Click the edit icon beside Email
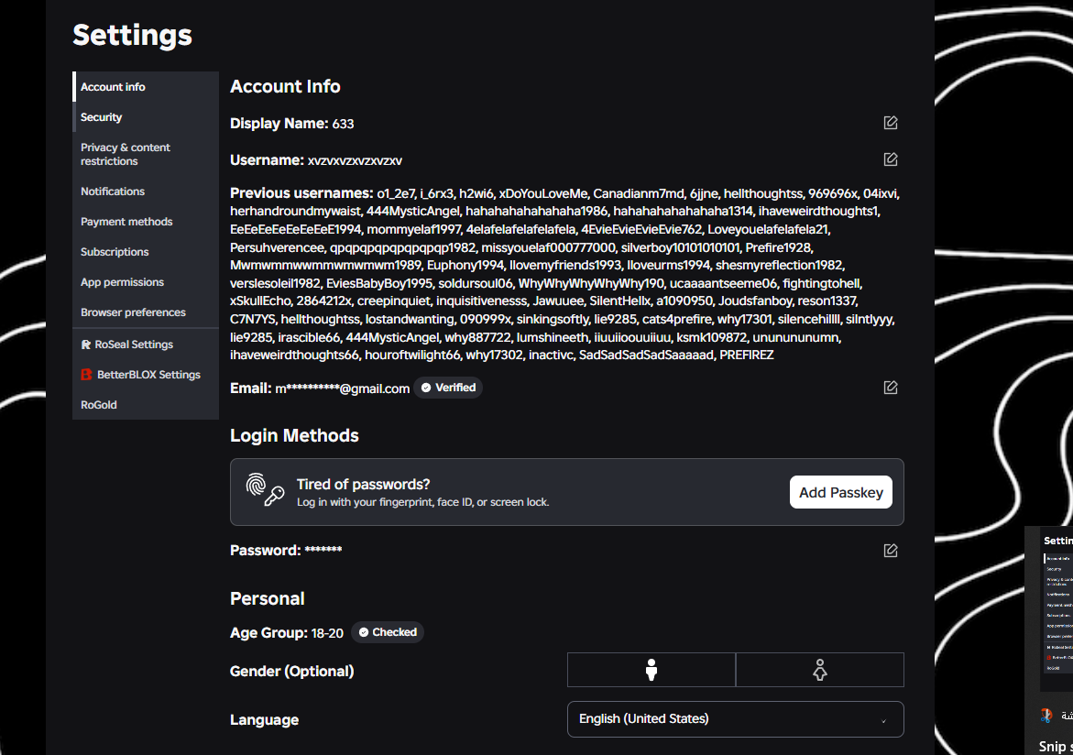The image size is (1073, 755). pos(890,388)
